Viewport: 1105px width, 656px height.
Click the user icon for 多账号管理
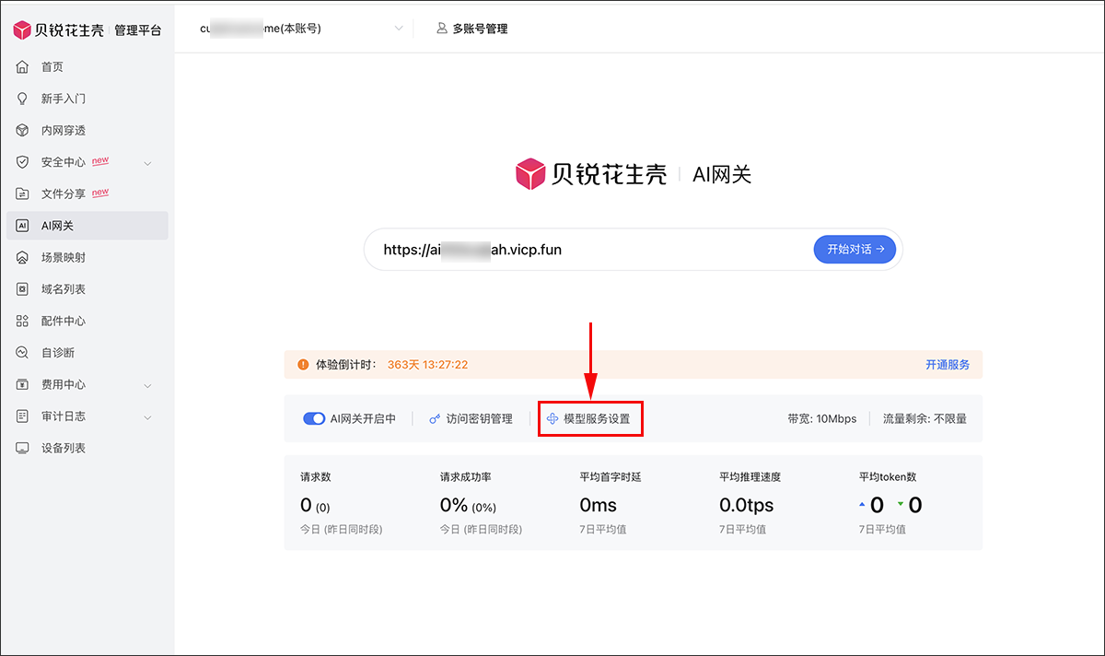point(442,29)
